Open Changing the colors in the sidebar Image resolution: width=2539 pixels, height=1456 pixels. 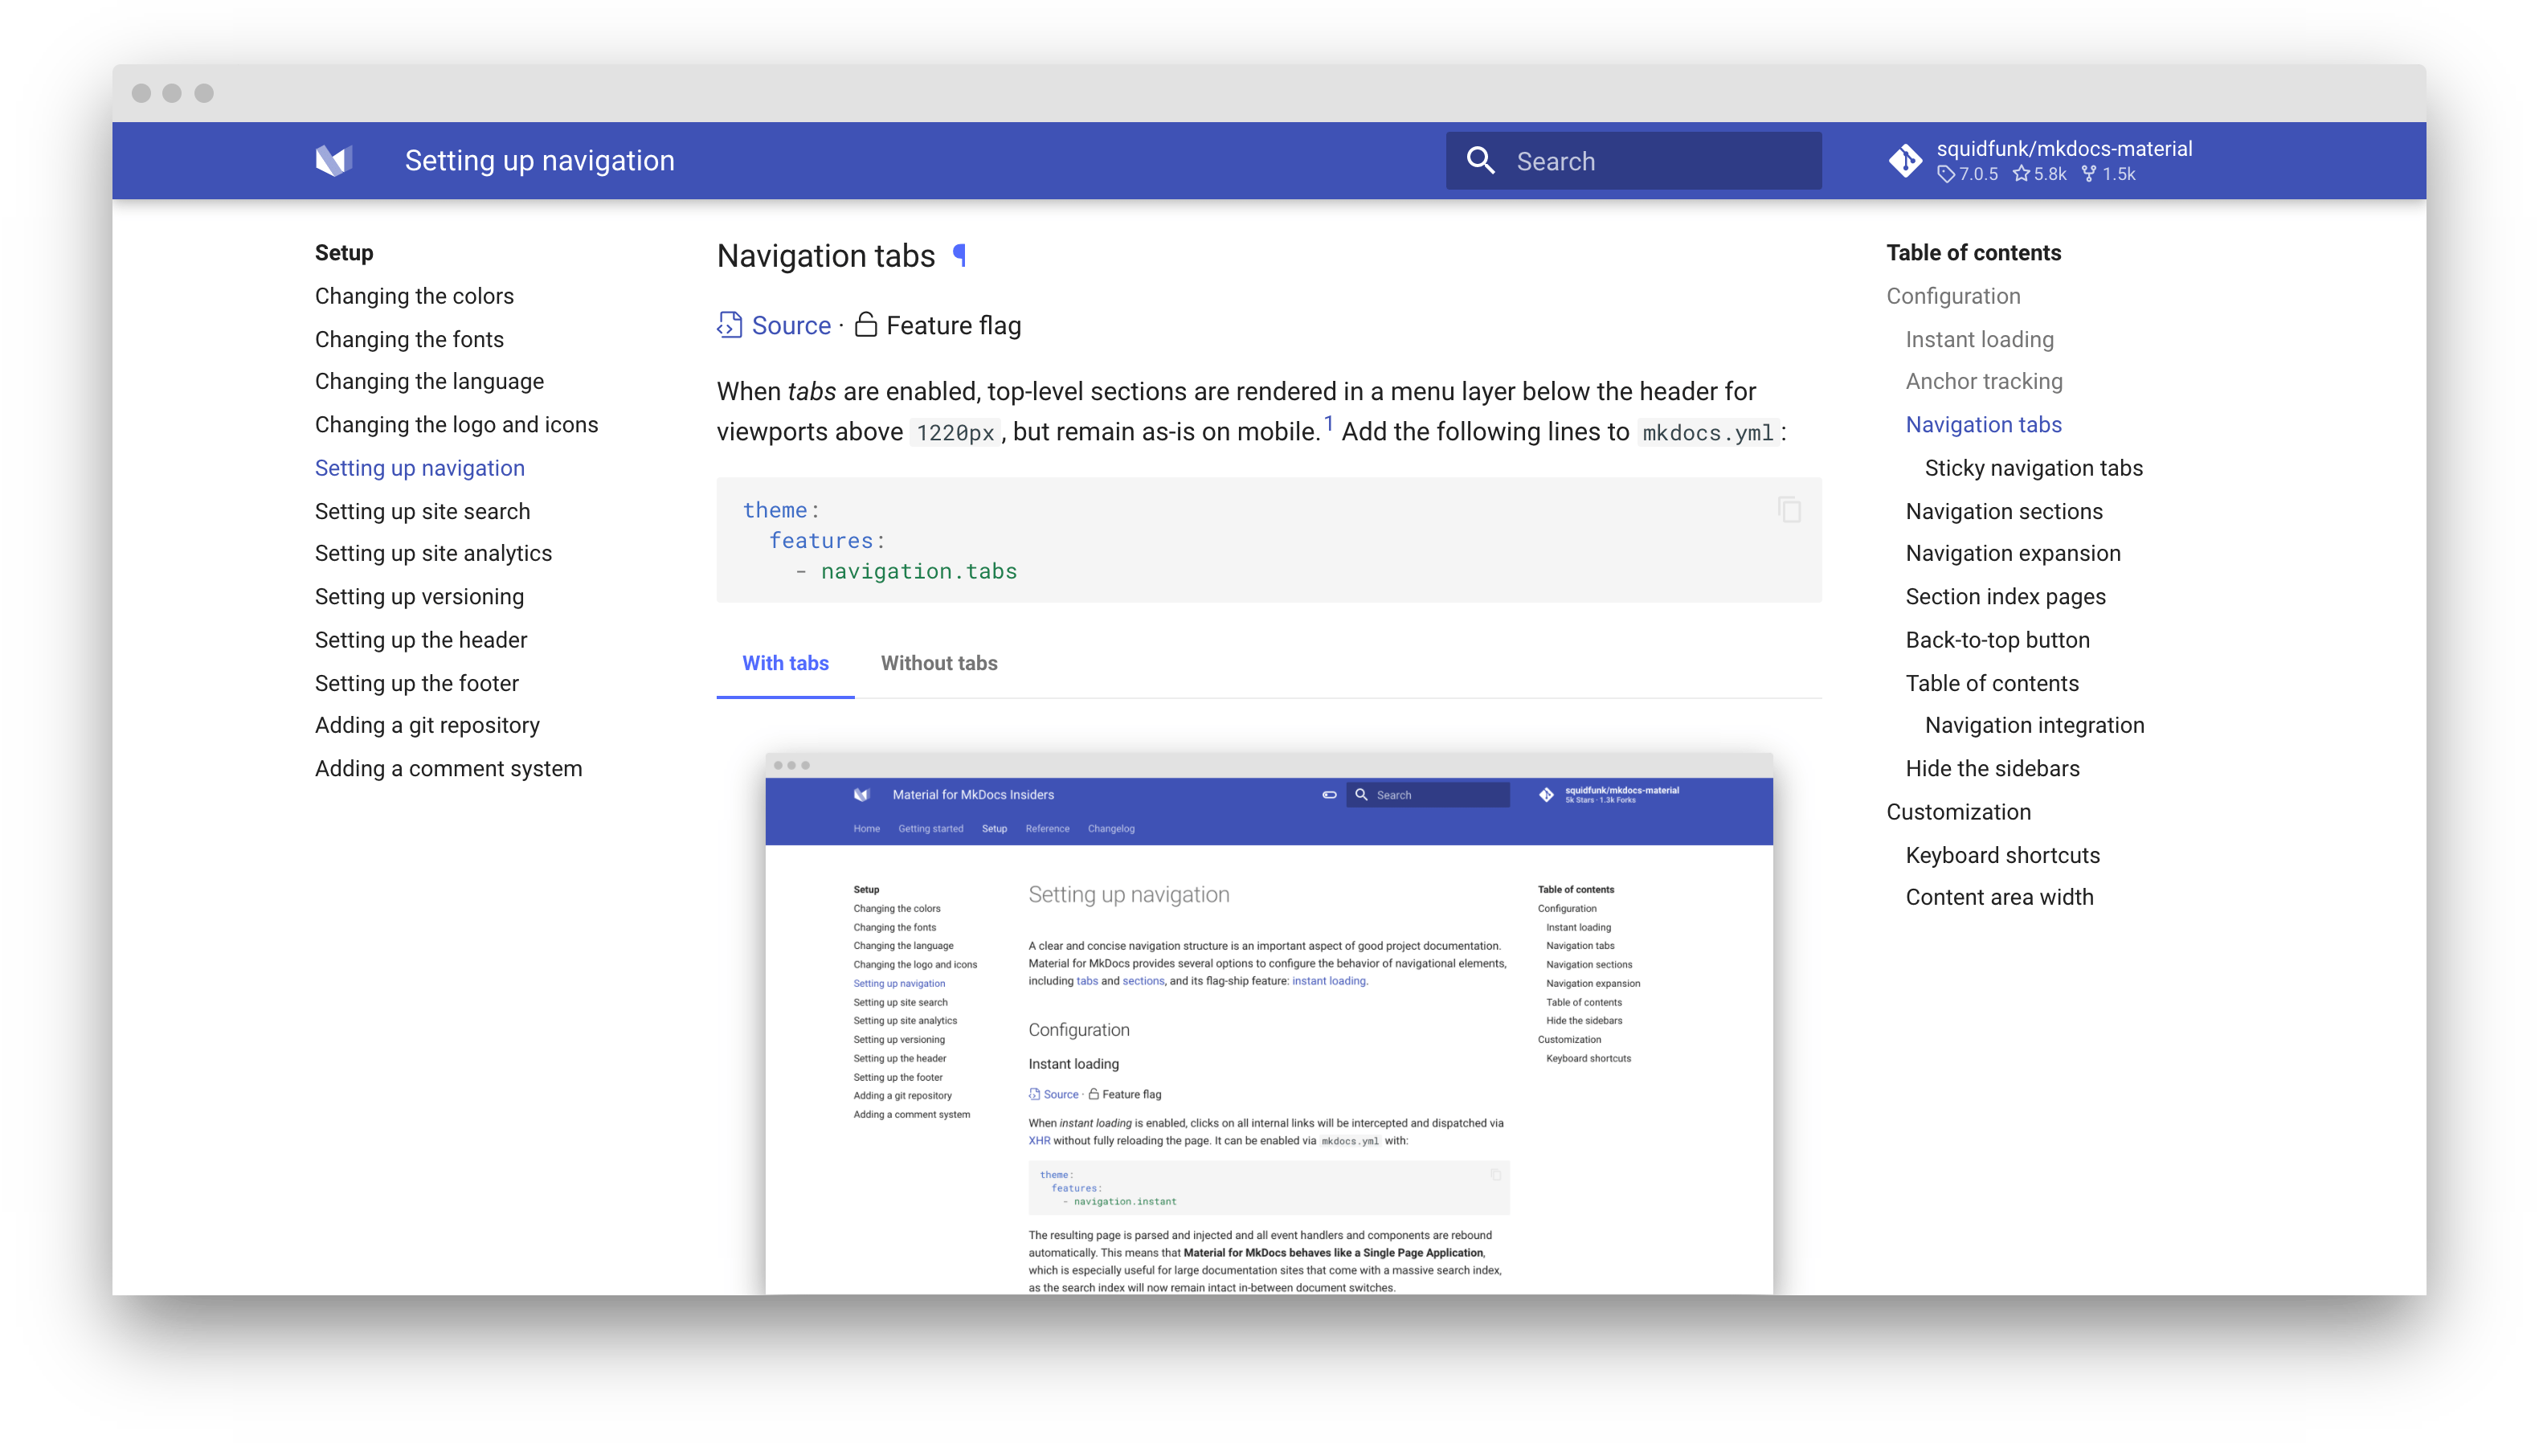[x=414, y=296]
